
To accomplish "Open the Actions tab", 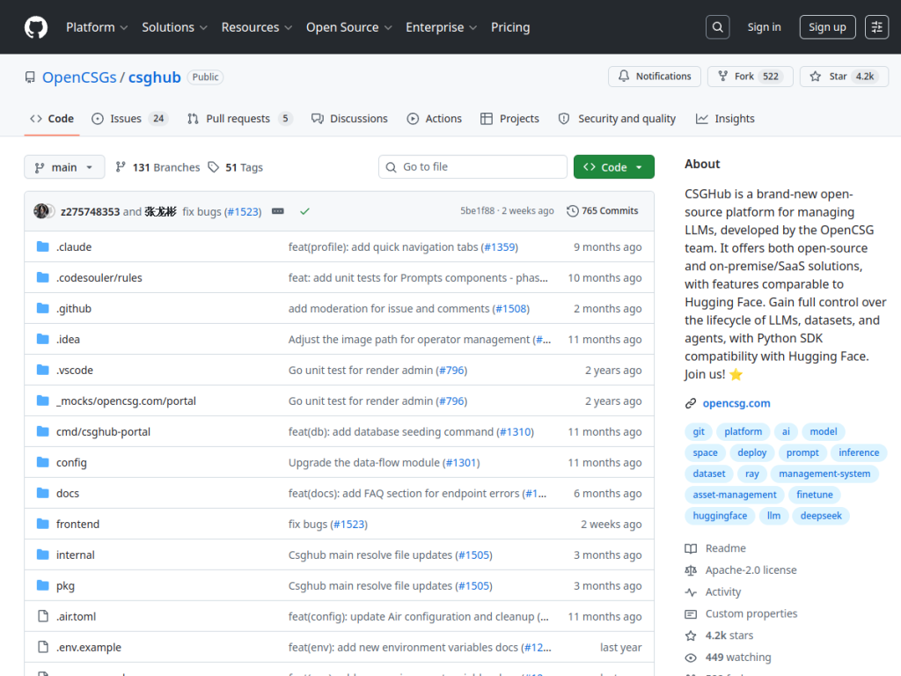I will point(435,119).
